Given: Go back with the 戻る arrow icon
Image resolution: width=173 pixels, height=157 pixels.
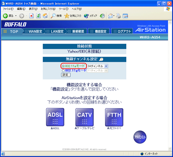Looking at the screenshot, I should (x=5, y=16).
